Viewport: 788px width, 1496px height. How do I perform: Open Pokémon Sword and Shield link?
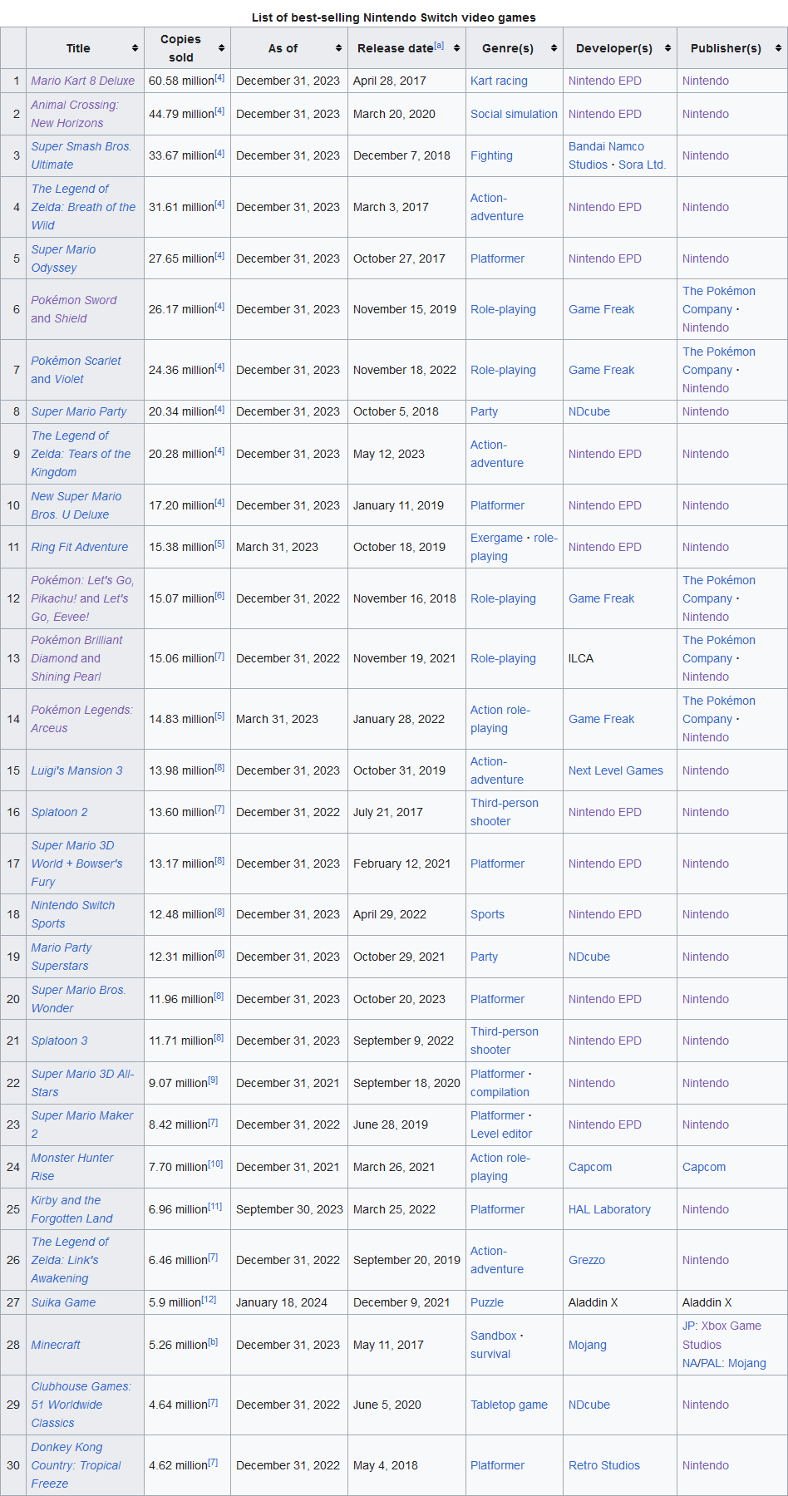[73, 309]
